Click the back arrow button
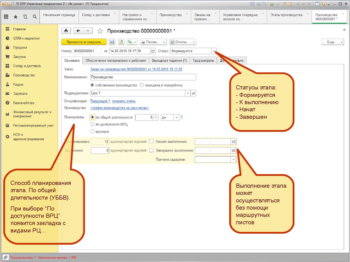This screenshot has height=262, width=350. click(x=78, y=31)
